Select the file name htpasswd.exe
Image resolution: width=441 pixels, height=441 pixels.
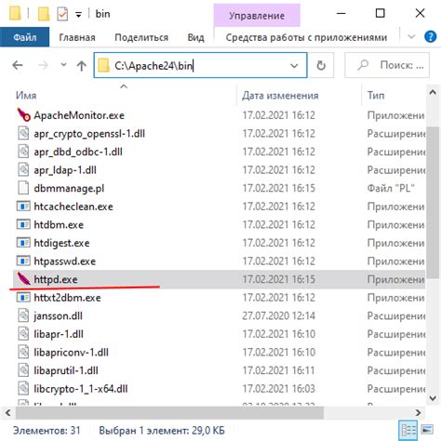coord(65,261)
